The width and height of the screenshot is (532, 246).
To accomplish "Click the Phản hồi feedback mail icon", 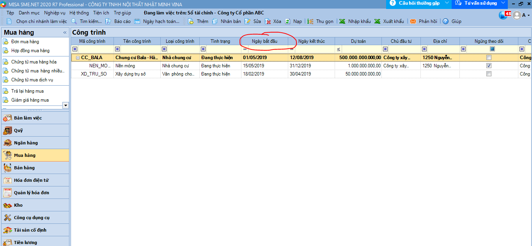I will 413,21.
